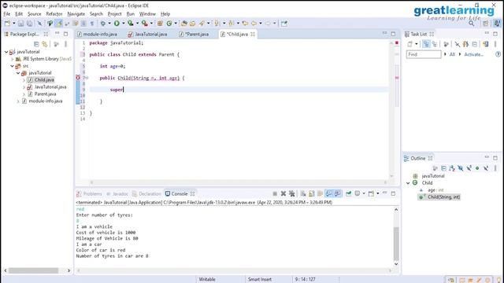This screenshot has height=283, width=504.
Task: Click the Open Type icon
Action: point(184,24)
